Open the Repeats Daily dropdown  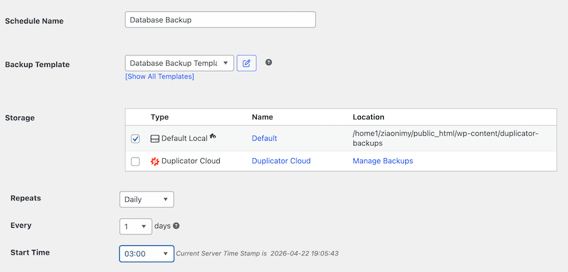(x=147, y=200)
